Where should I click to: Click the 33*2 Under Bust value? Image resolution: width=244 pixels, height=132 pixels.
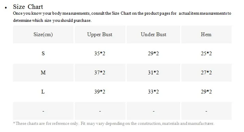153,92
